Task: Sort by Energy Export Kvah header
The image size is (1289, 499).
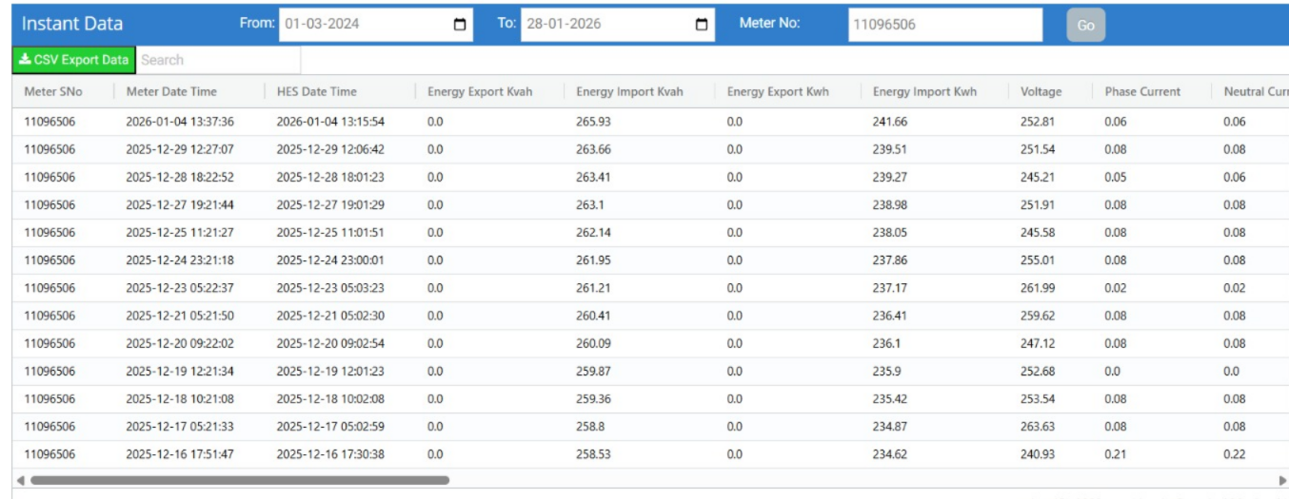Action: [479, 92]
